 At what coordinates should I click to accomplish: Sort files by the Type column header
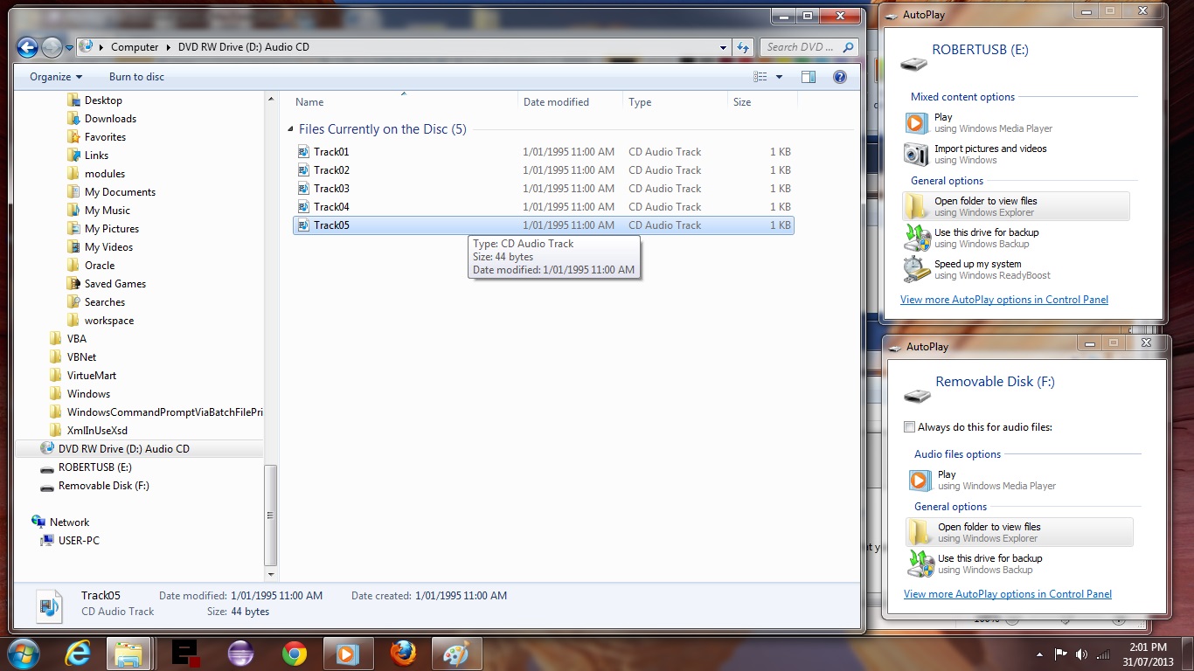tap(640, 102)
